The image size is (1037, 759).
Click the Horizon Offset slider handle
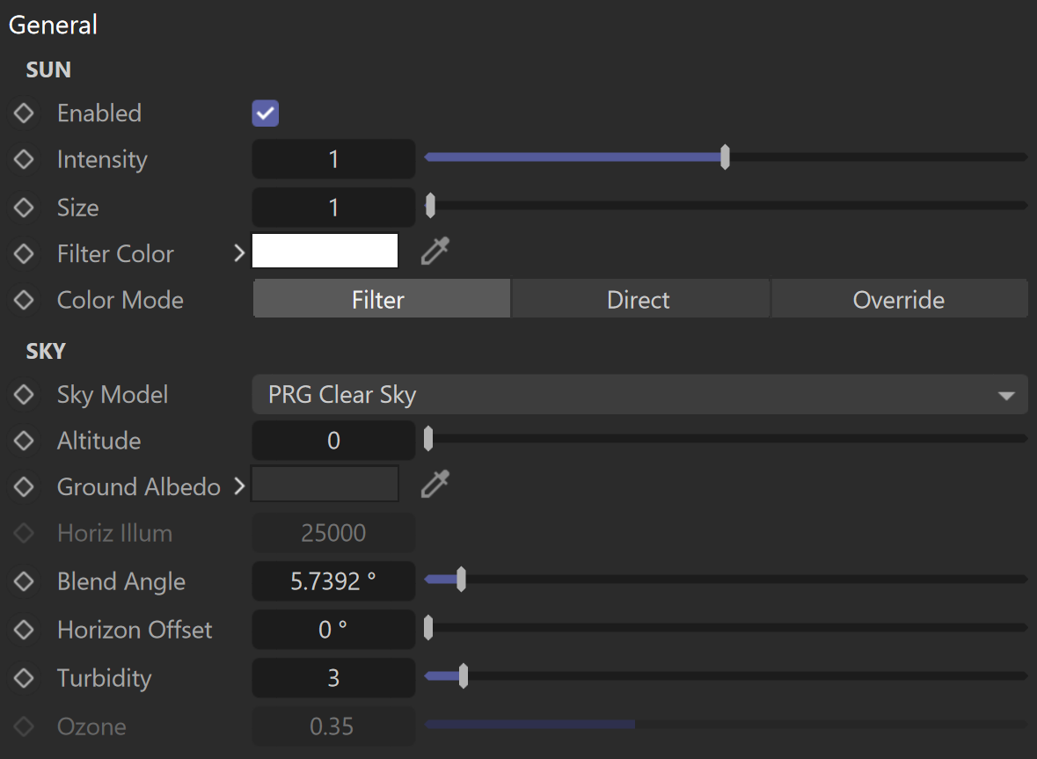pos(428,627)
